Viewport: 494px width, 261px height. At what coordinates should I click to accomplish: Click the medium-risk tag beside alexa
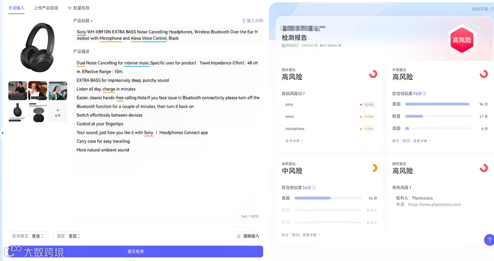pyautogui.click(x=369, y=117)
